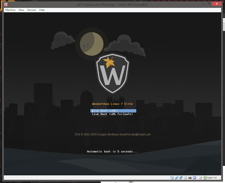Click the Weakerthan Linux 7 Elite title
The image size is (225, 183).
click(112, 104)
